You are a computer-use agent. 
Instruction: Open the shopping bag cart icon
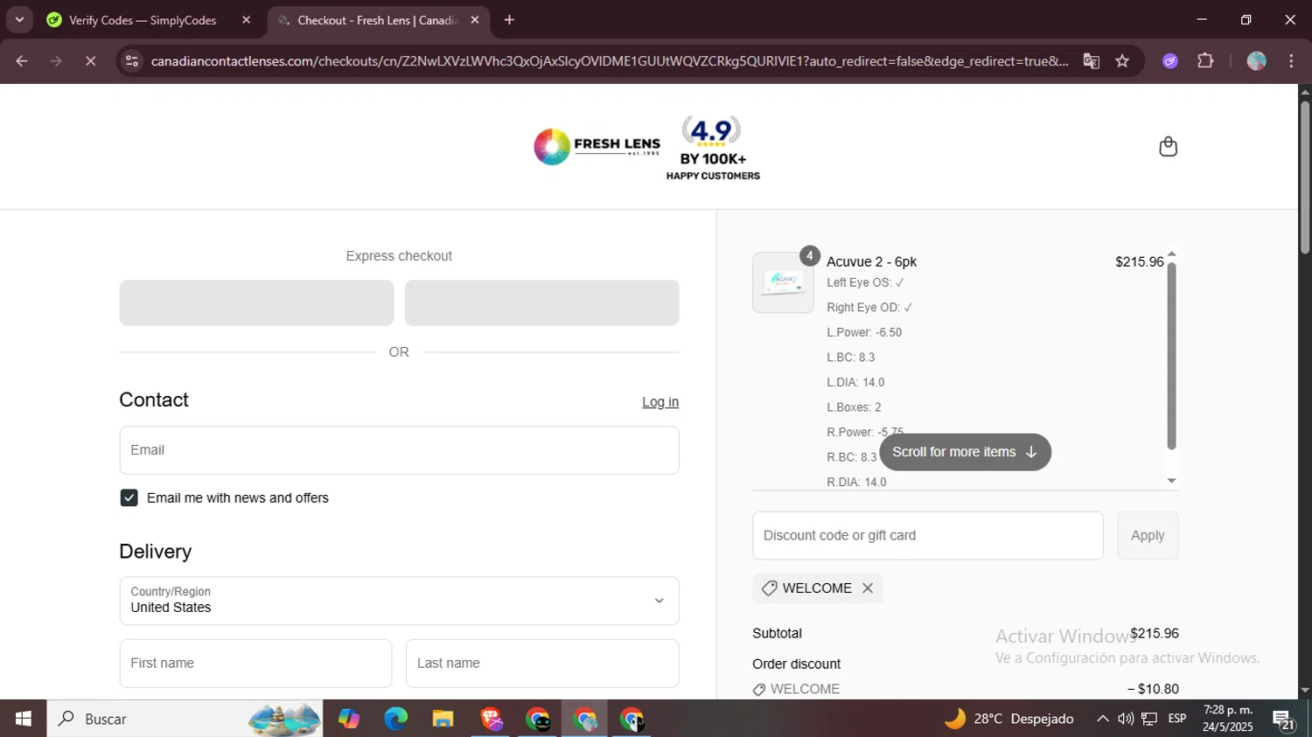(1168, 146)
